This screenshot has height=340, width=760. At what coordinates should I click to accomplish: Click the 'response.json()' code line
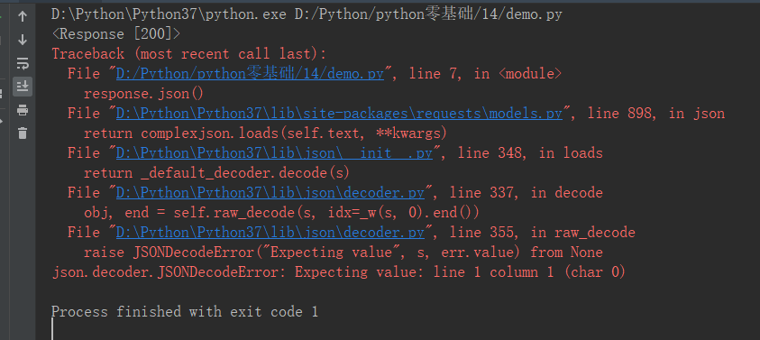click(x=144, y=94)
